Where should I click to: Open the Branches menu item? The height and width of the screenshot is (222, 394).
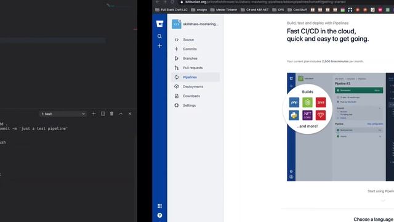click(196, 59)
